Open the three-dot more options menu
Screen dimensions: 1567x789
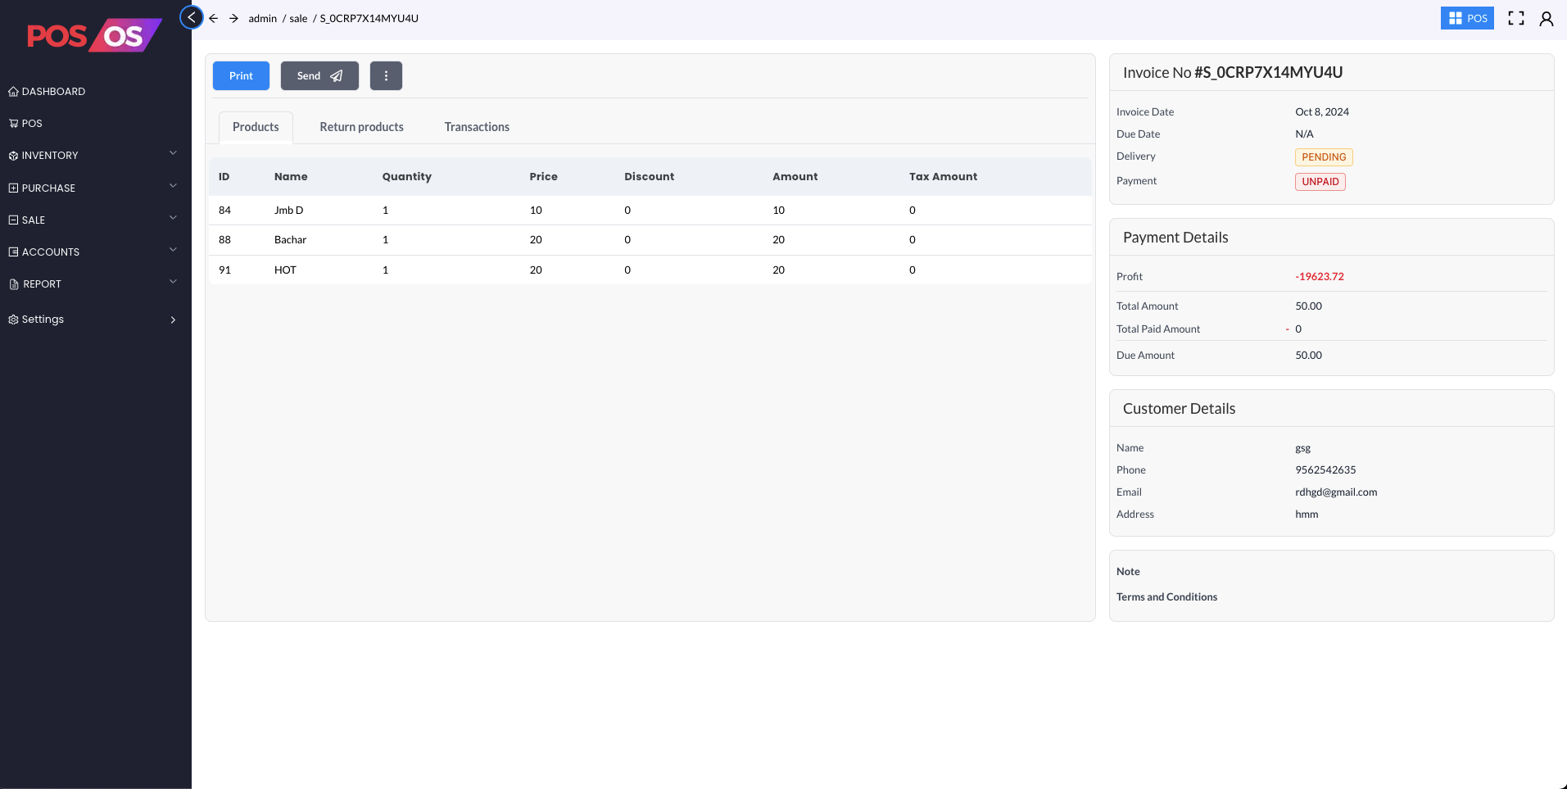point(386,76)
